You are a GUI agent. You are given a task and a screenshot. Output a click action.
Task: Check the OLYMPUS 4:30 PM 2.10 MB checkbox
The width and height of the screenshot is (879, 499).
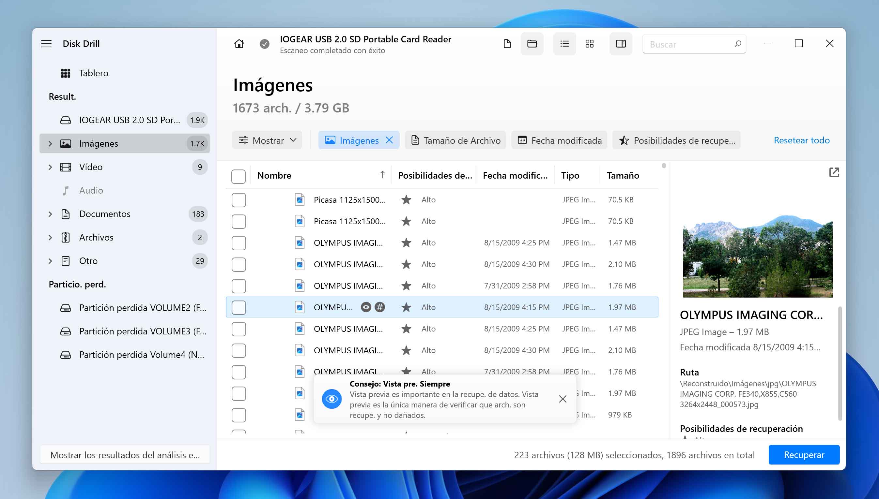(x=239, y=265)
